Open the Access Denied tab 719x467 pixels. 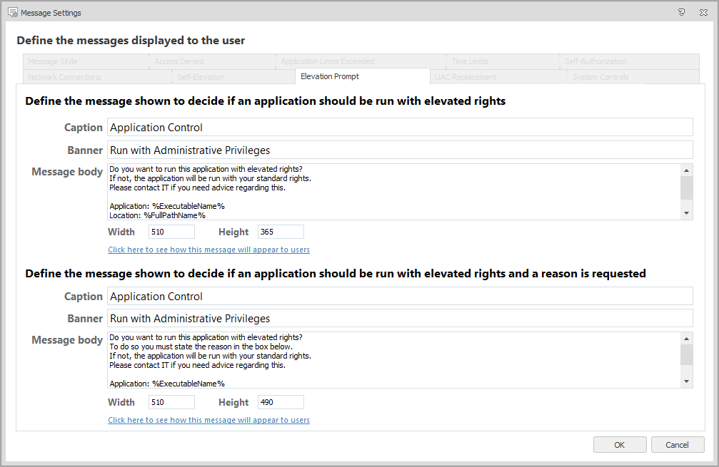pyautogui.click(x=179, y=61)
